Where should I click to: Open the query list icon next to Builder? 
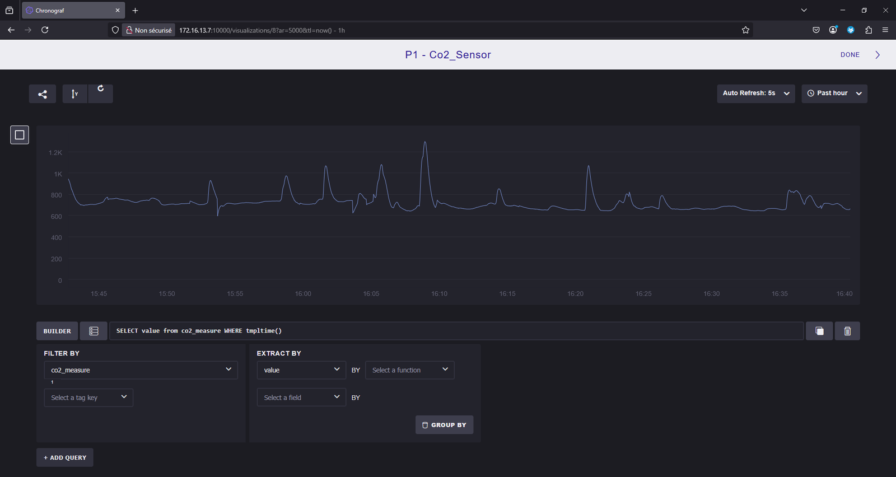coord(94,331)
